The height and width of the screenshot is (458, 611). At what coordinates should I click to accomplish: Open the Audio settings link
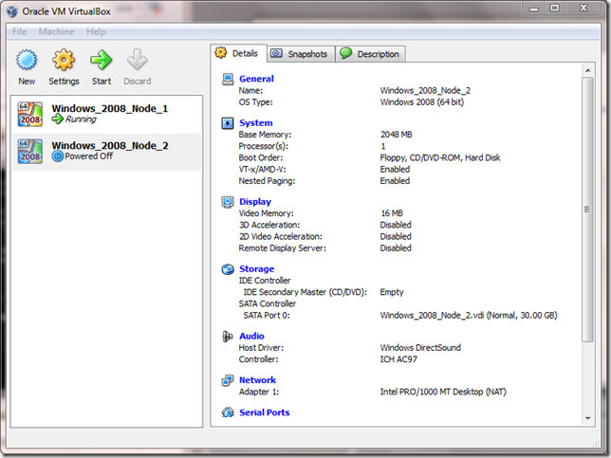point(251,336)
